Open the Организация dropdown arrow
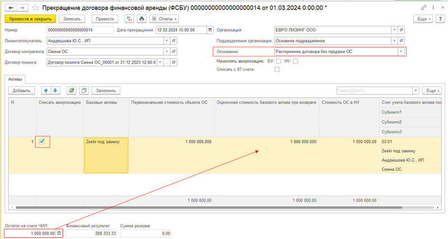Image resolution: width=448 pixels, height=239 pixels. pos(395,30)
